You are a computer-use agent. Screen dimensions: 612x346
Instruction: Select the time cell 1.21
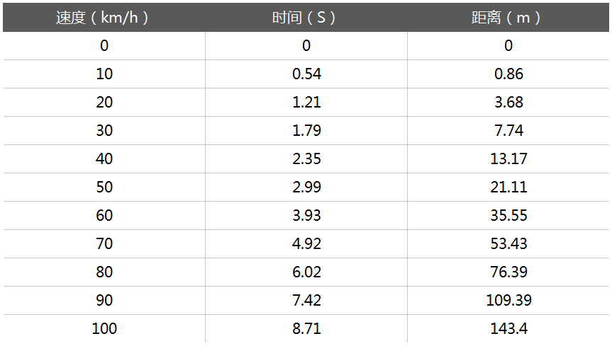(x=306, y=103)
